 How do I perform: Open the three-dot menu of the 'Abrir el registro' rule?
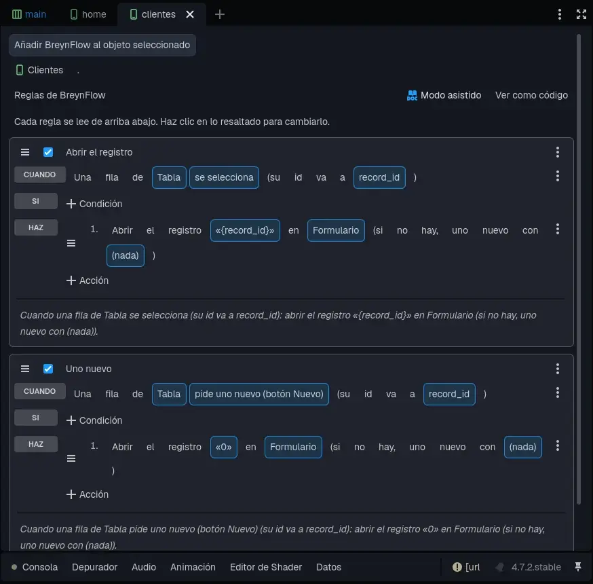coord(558,152)
